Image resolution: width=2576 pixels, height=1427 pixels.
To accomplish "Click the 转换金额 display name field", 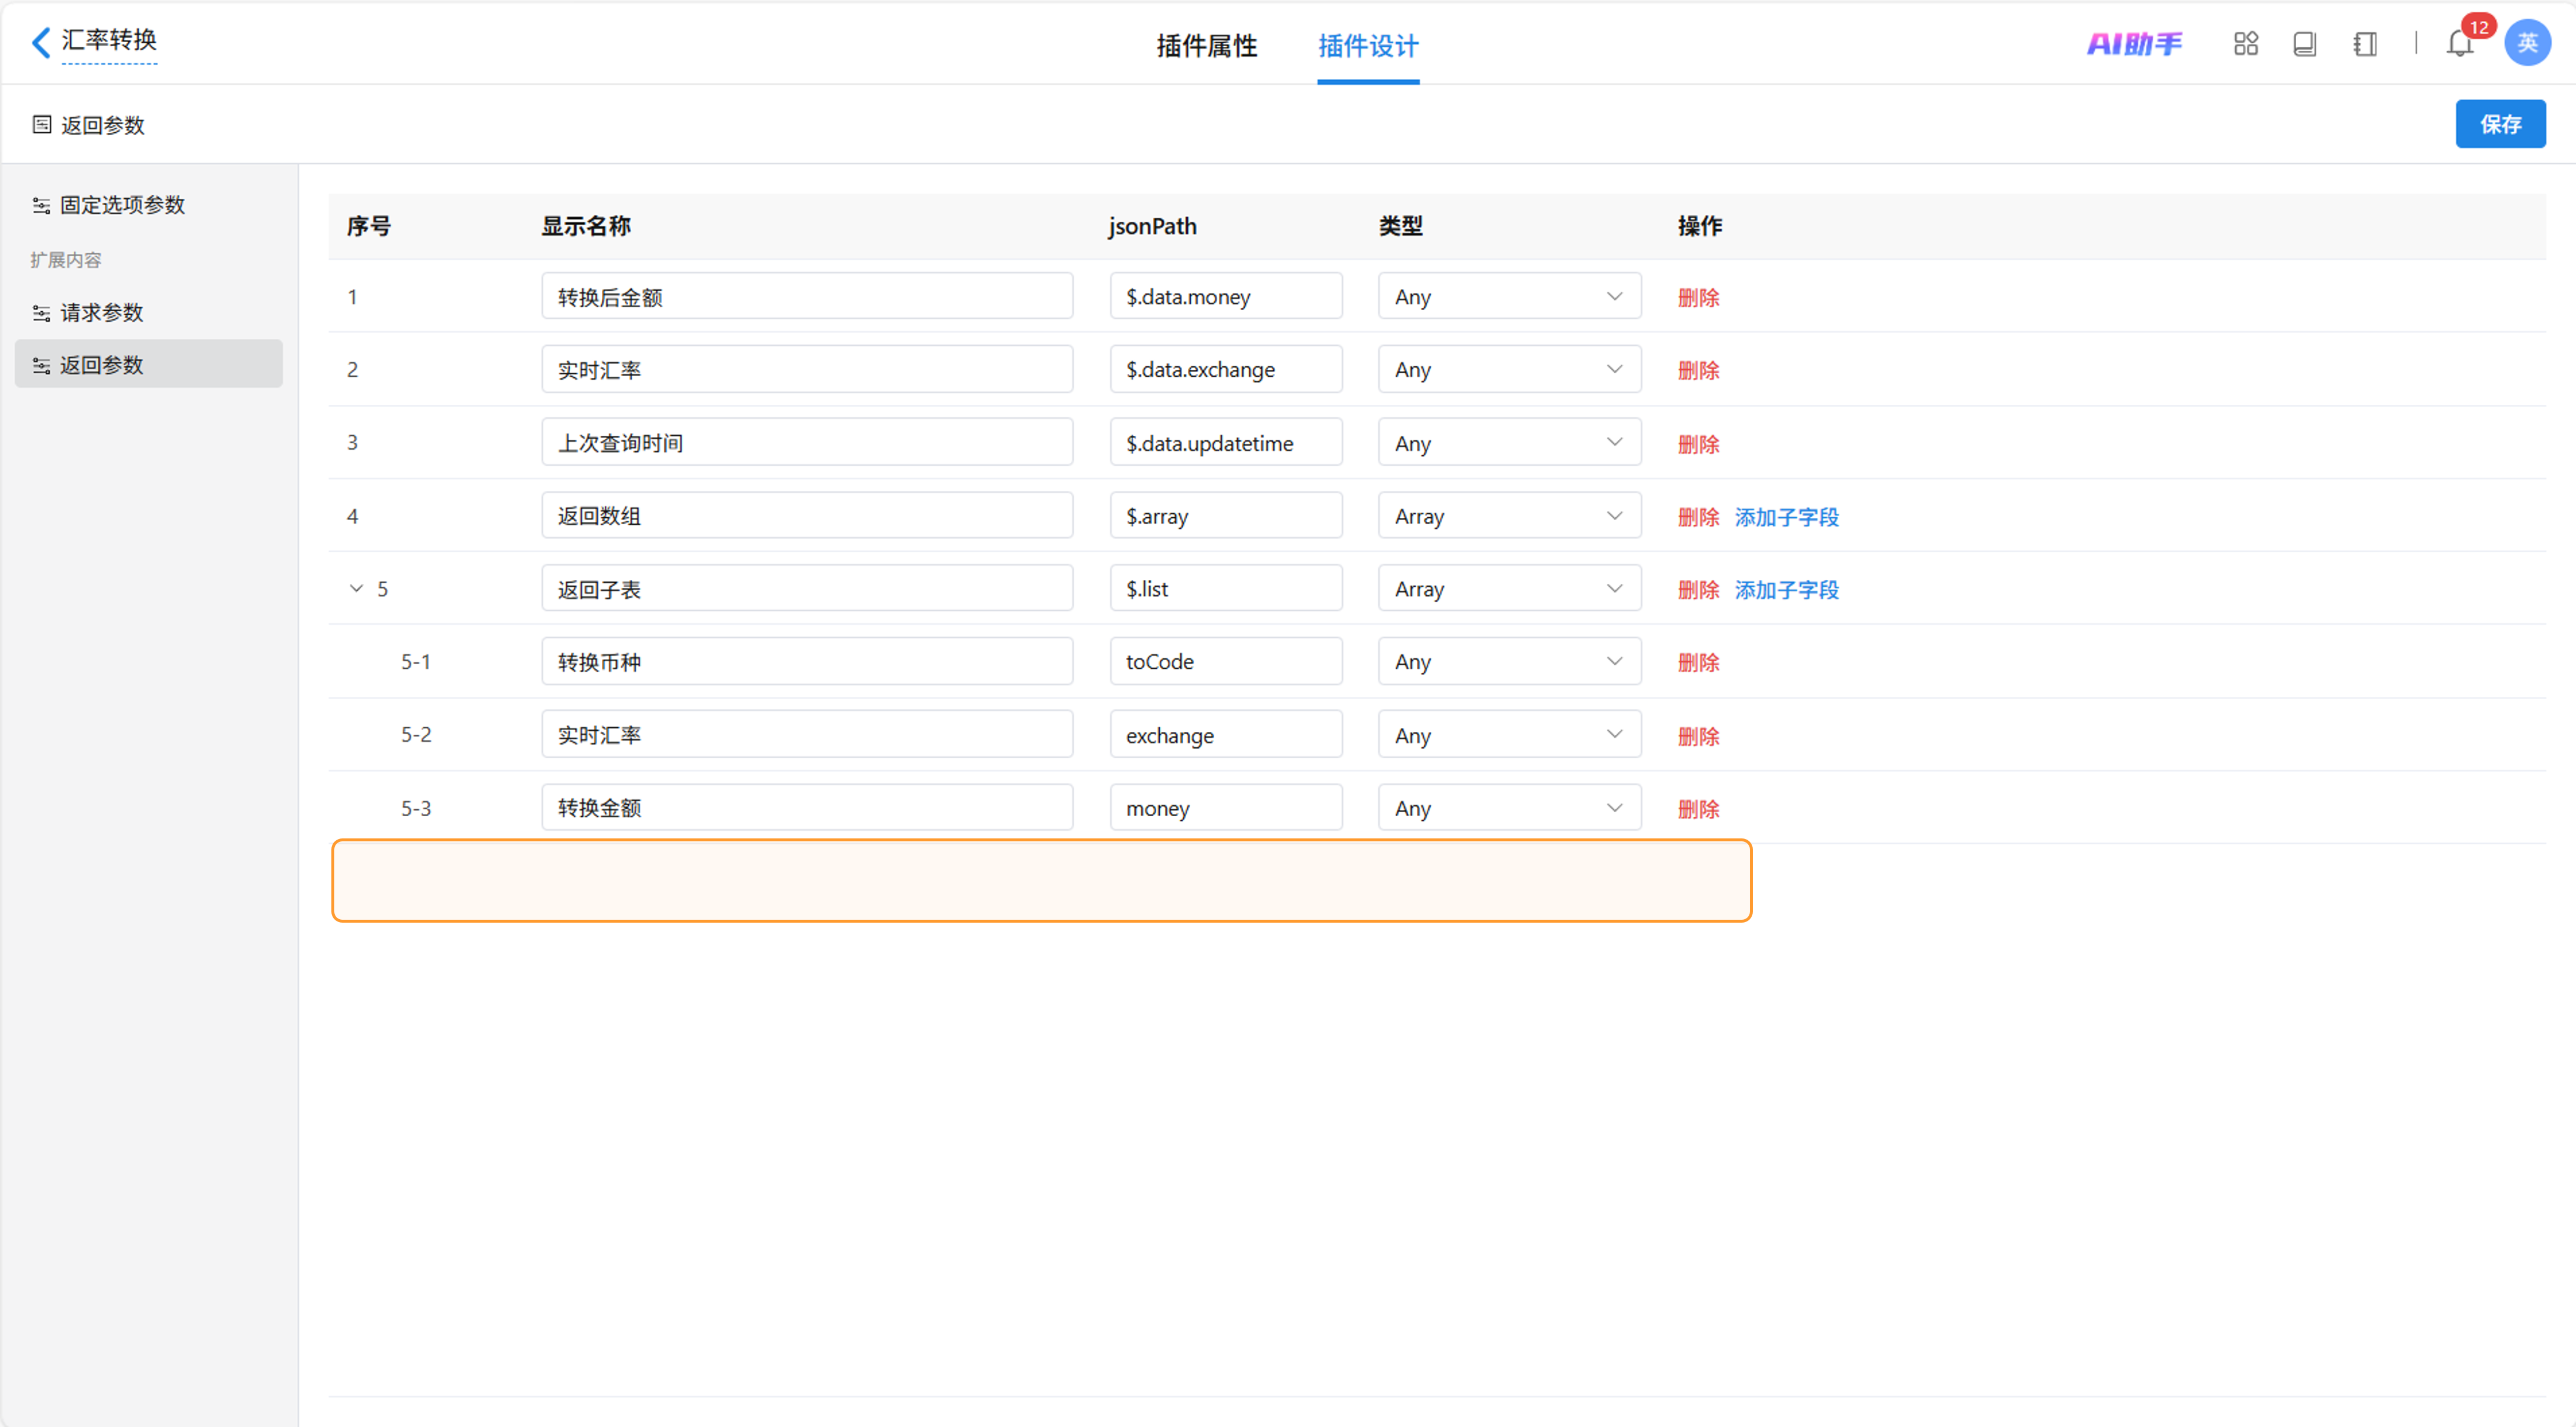I will tap(806, 807).
